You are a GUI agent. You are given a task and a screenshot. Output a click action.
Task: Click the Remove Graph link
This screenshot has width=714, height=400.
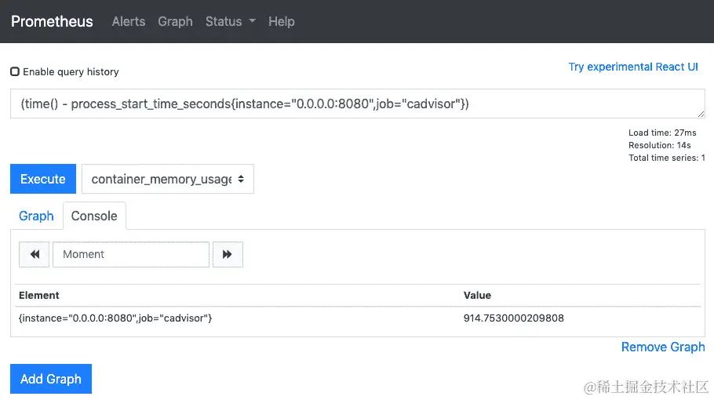click(663, 347)
